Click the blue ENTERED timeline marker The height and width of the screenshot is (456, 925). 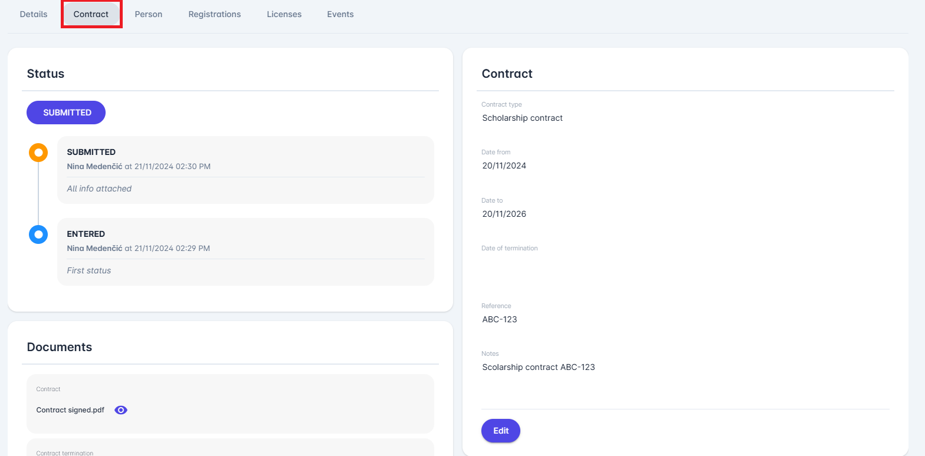(38, 234)
